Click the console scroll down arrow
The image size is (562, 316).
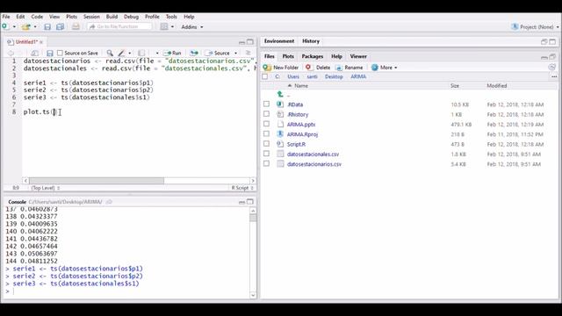point(253,295)
